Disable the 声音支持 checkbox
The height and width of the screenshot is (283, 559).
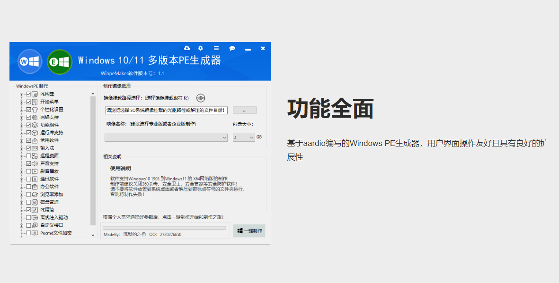[28, 164]
